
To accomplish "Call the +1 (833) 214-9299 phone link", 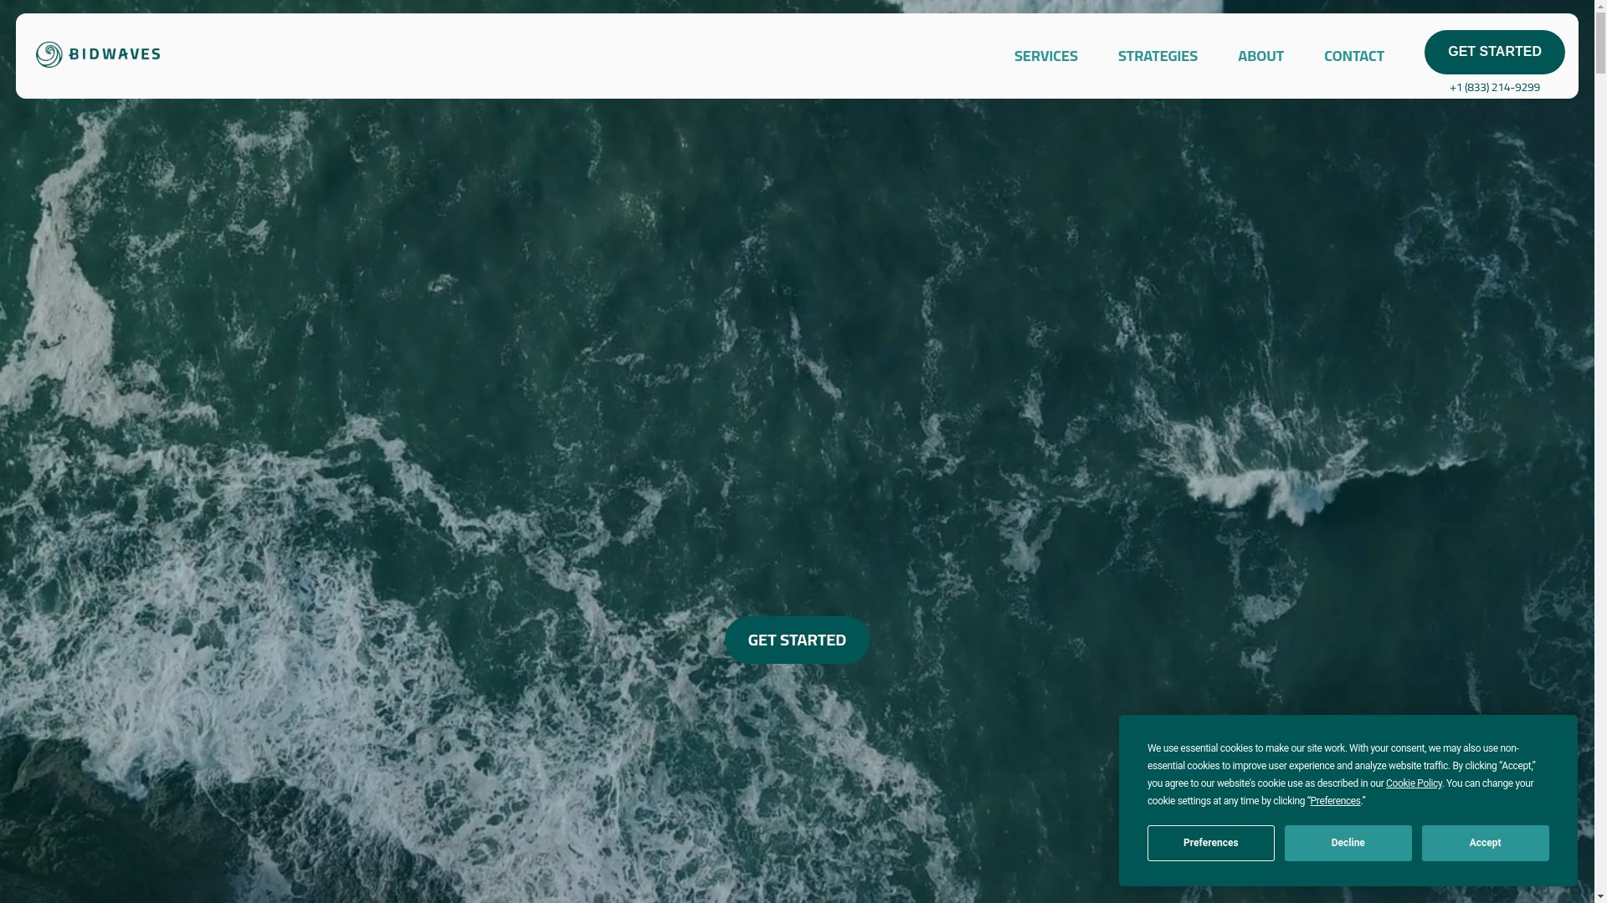I will coord(1494,87).
